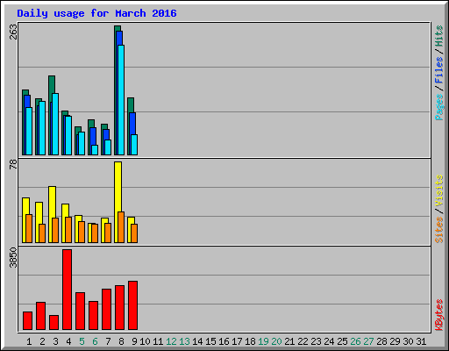
Task: Click the red "KBytes" legend label
Action: tap(439, 315)
